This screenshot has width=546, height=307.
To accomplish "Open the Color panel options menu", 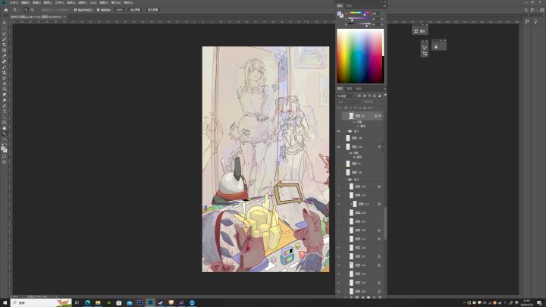I will click(384, 5).
